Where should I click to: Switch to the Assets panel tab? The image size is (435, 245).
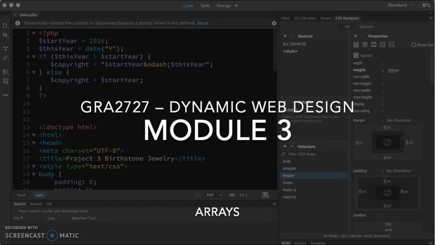coord(300,243)
